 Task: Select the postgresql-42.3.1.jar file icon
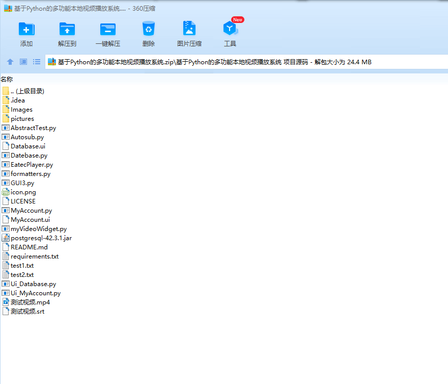(6, 238)
